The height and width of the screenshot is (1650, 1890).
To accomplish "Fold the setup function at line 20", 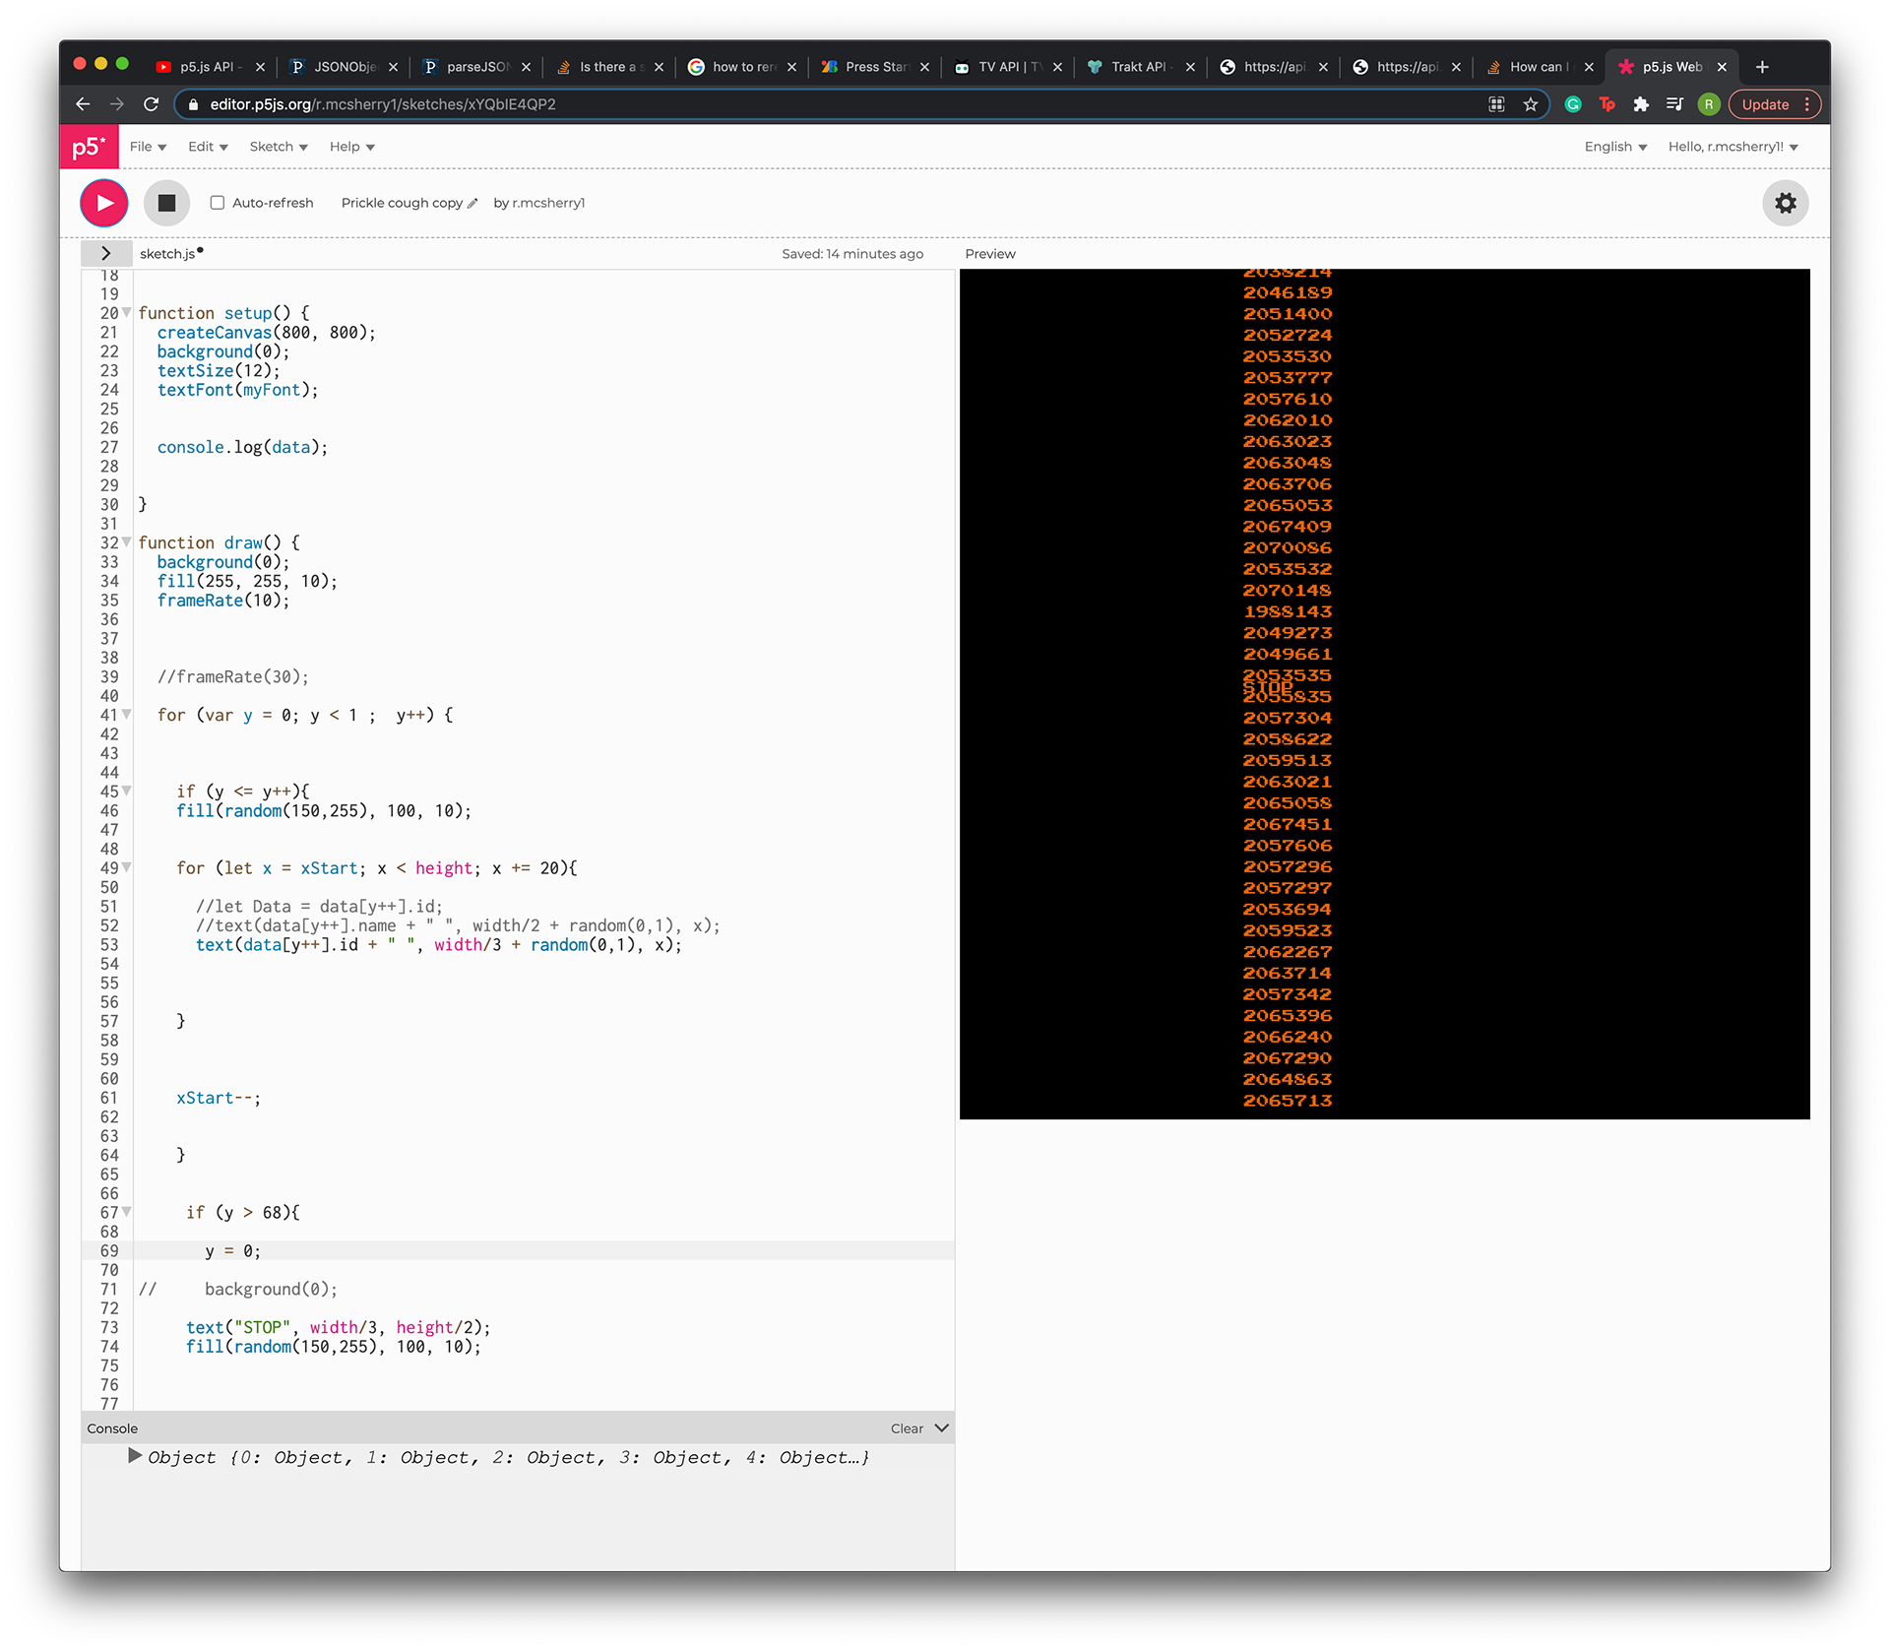I will click(x=126, y=313).
